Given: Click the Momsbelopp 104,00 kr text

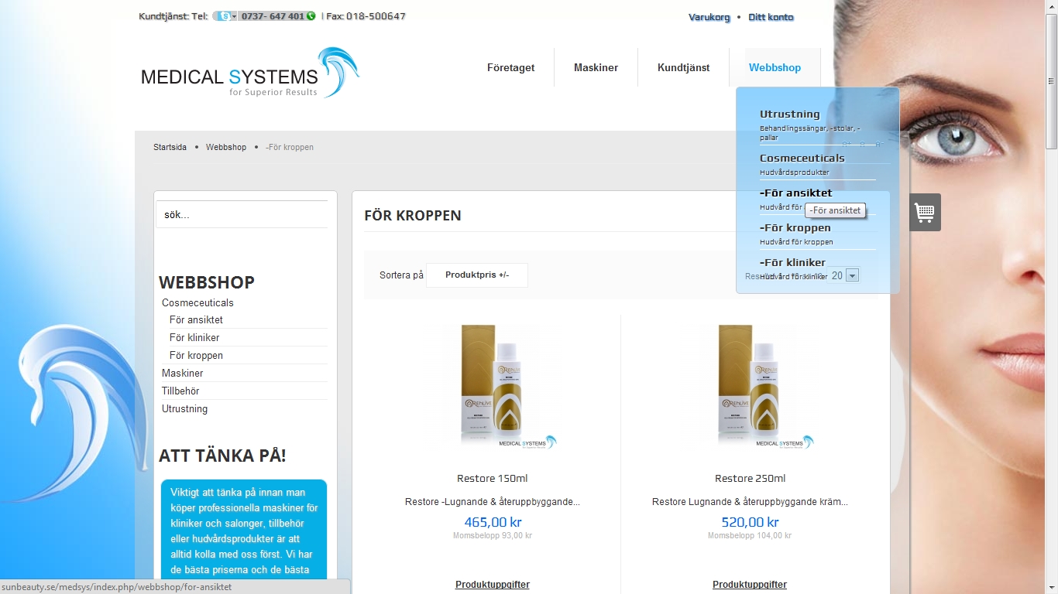Looking at the screenshot, I should tap(750, 535).
